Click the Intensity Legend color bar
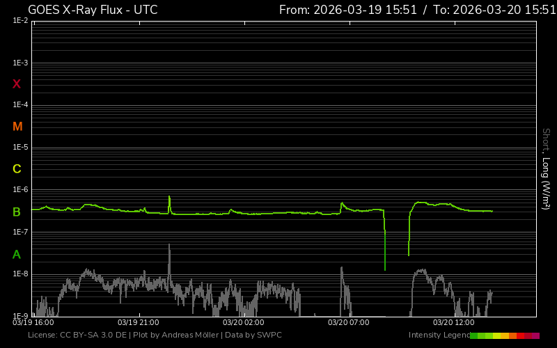Image resolution: width=557 pixels, height=348 pixels. (x=504, y=335)
